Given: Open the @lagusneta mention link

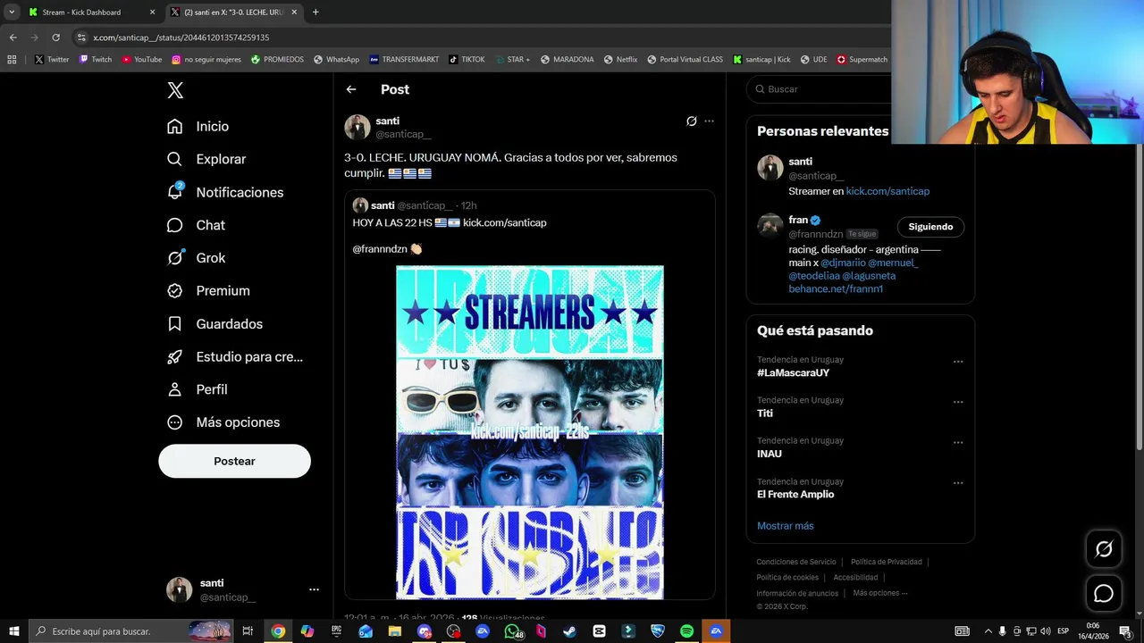Looking at the screenshot, I should point(869,276).
